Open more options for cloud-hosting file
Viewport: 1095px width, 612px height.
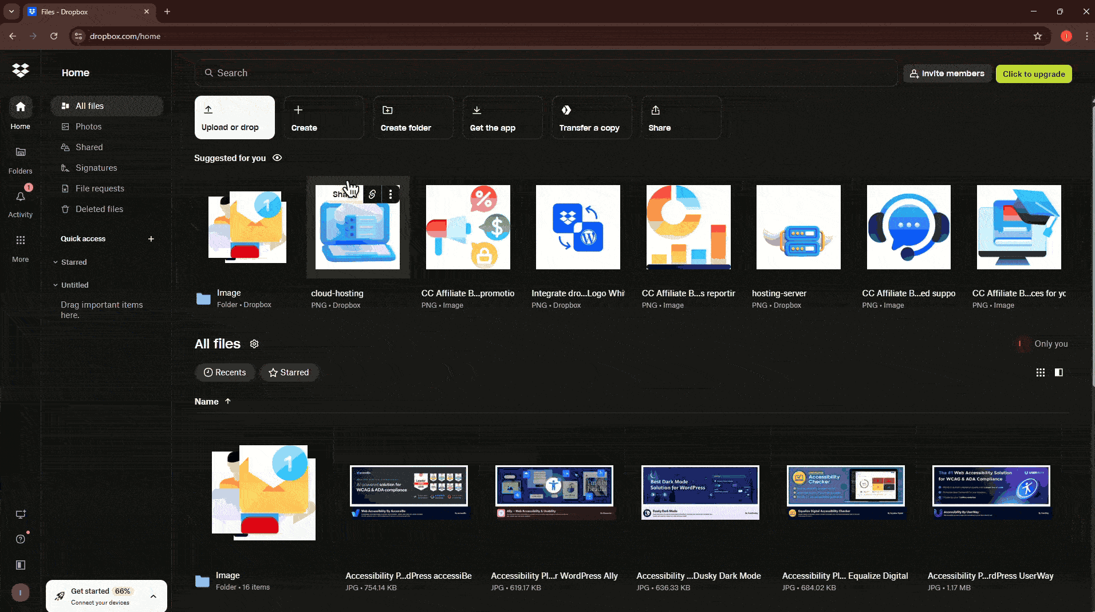391,194
